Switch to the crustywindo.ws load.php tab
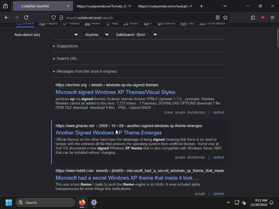The width and height of the screenshot is (279, 209). pos(163,6)
